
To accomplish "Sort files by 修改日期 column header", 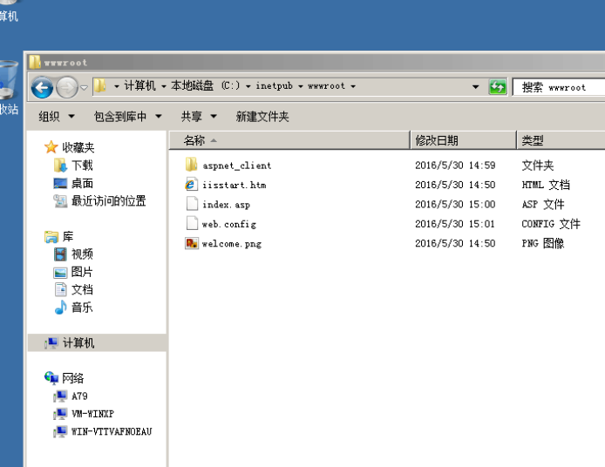I will (x=437, y=140).
